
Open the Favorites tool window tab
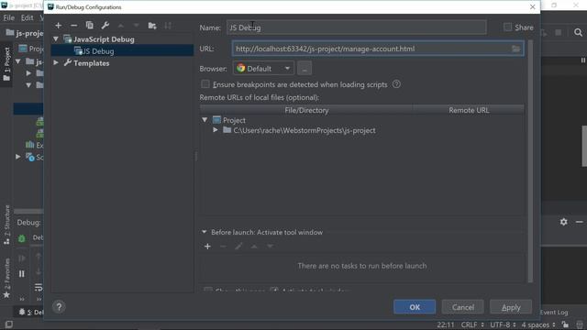(6, 279)
